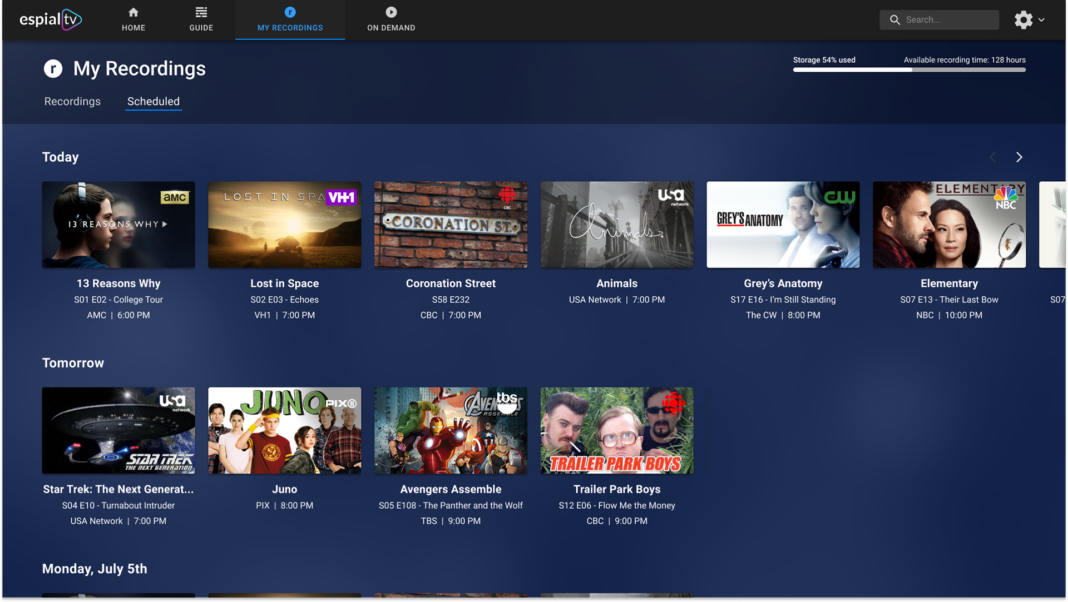Select MY RECORDINGS menu label
This screenshot has height=602, width=1068.
290,28
